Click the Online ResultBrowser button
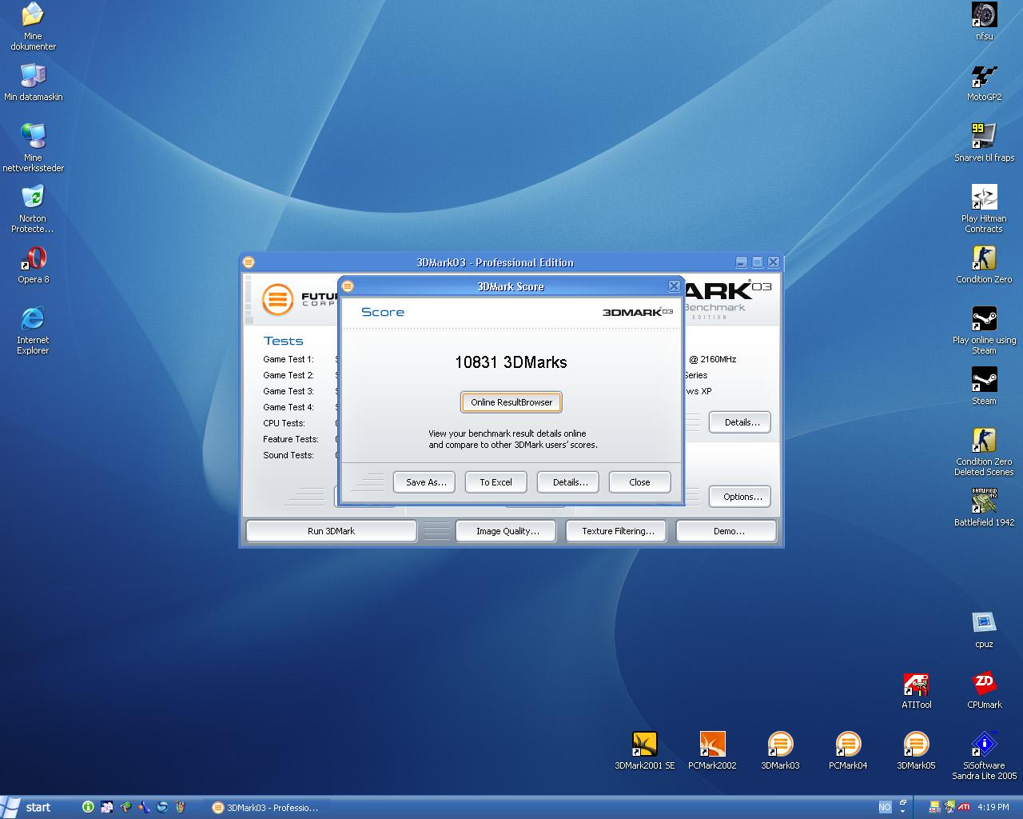Screen dimensions: 1023x819 coord(511,402)
